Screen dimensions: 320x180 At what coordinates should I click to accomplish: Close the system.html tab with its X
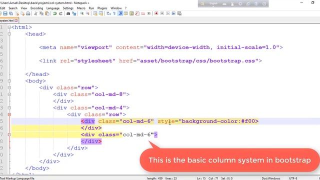[16, 20]
